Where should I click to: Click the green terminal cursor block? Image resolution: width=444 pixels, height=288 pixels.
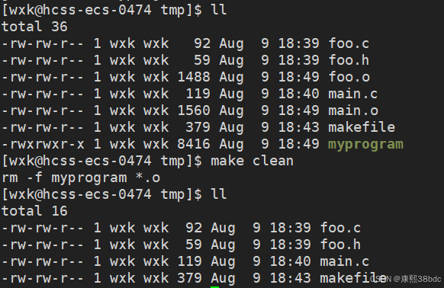214,287
